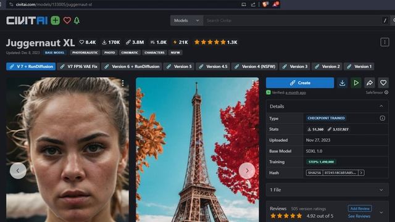
Task: Click the browser address bar URL
Action: 54,4
